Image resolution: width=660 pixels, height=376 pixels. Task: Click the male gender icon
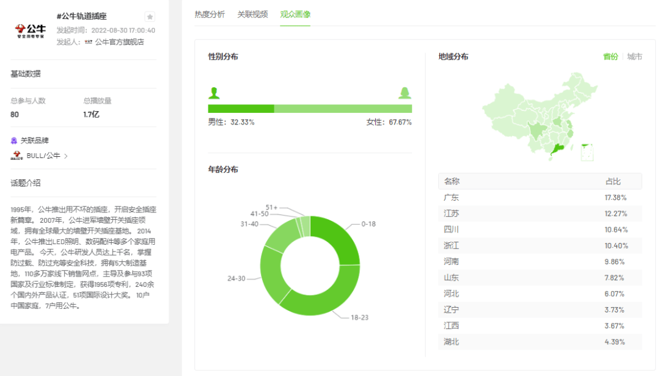(x=214, y=93)
